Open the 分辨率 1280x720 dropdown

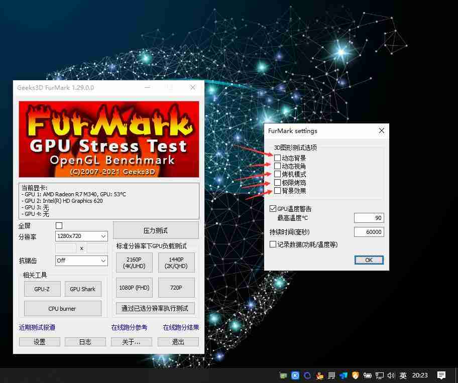point(81,236)
